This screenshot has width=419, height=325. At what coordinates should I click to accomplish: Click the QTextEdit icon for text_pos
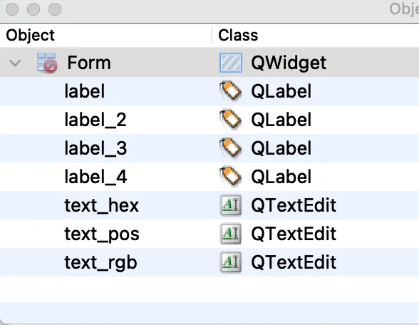click(231, 234)
